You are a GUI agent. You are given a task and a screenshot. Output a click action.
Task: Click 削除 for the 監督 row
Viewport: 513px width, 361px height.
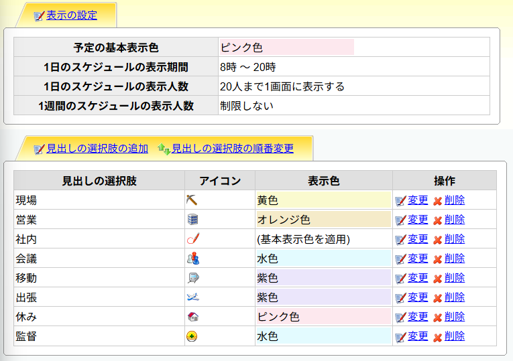(455, 336)
